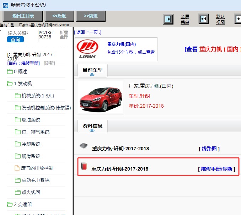Open the 线路图 link
241x215 pixels.
[x=209, y=149]
